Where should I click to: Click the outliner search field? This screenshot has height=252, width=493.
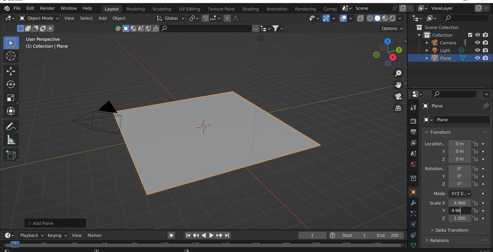pos(466,18)
